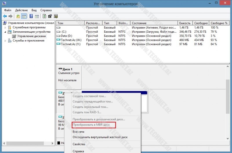Click the Properties toolbar icon
This screenshot has width=232, height=153.
point(50,16)
